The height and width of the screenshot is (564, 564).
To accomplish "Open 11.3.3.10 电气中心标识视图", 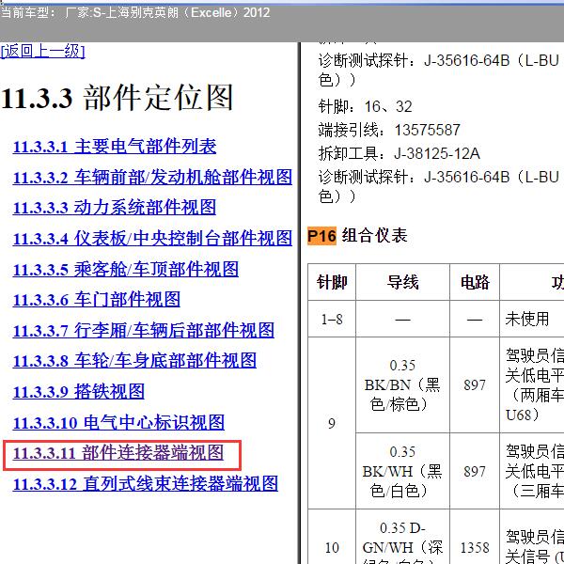I will pos(118,422).
